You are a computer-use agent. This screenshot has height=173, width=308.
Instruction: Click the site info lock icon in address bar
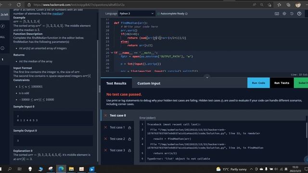pos(29,5)
